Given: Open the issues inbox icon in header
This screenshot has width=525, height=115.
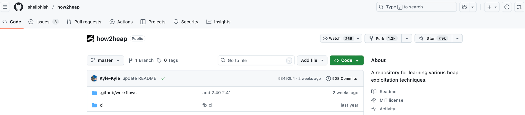Looking at the screenshot, I should pyautogui.click(x=507, y=7).
